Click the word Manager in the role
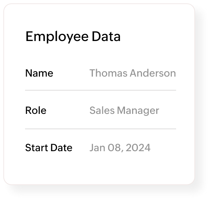212x202 pixels. tap(138, 110)
